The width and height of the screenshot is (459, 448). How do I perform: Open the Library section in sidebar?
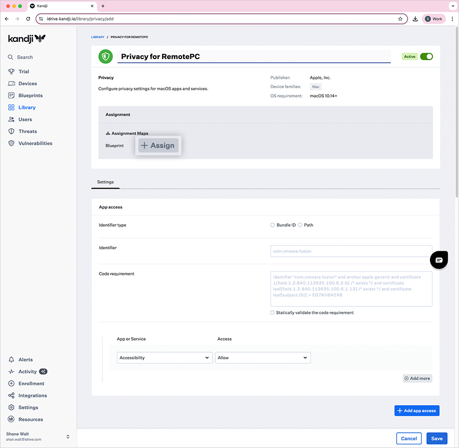pyautogui.click(x=27, y=108)
